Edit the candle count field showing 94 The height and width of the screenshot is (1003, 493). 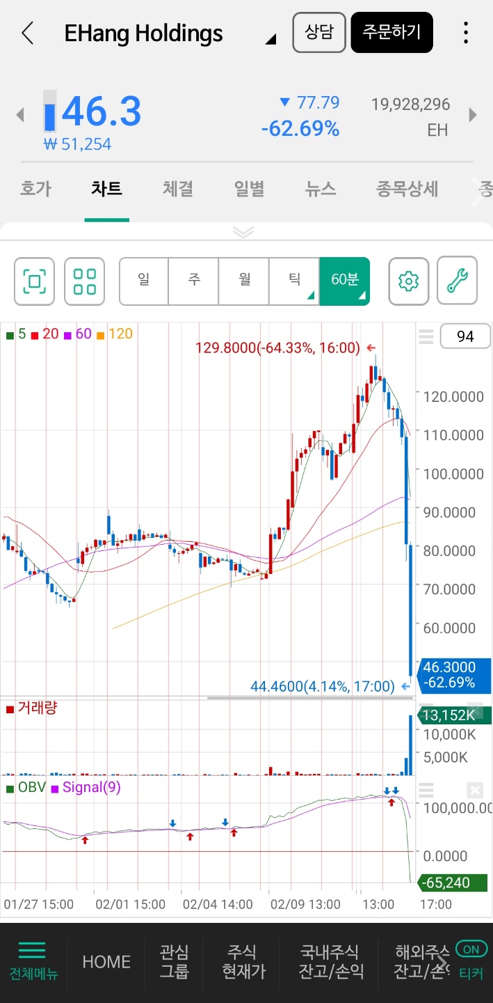(465, 337)
